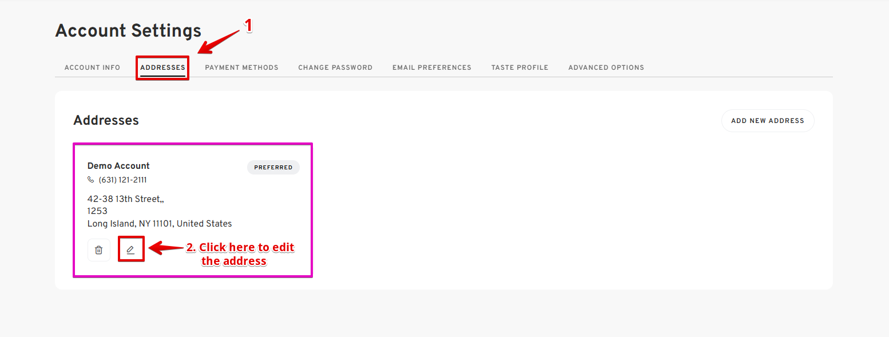Click the phone number (631) 121-2111
Screen dimensions: 889x337
(122, 180)
